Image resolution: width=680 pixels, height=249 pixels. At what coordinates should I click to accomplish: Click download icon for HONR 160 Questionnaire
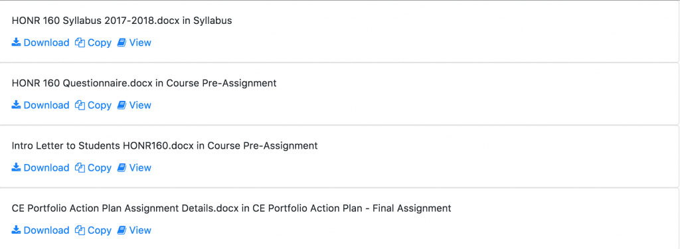click(x=16, y=105)
